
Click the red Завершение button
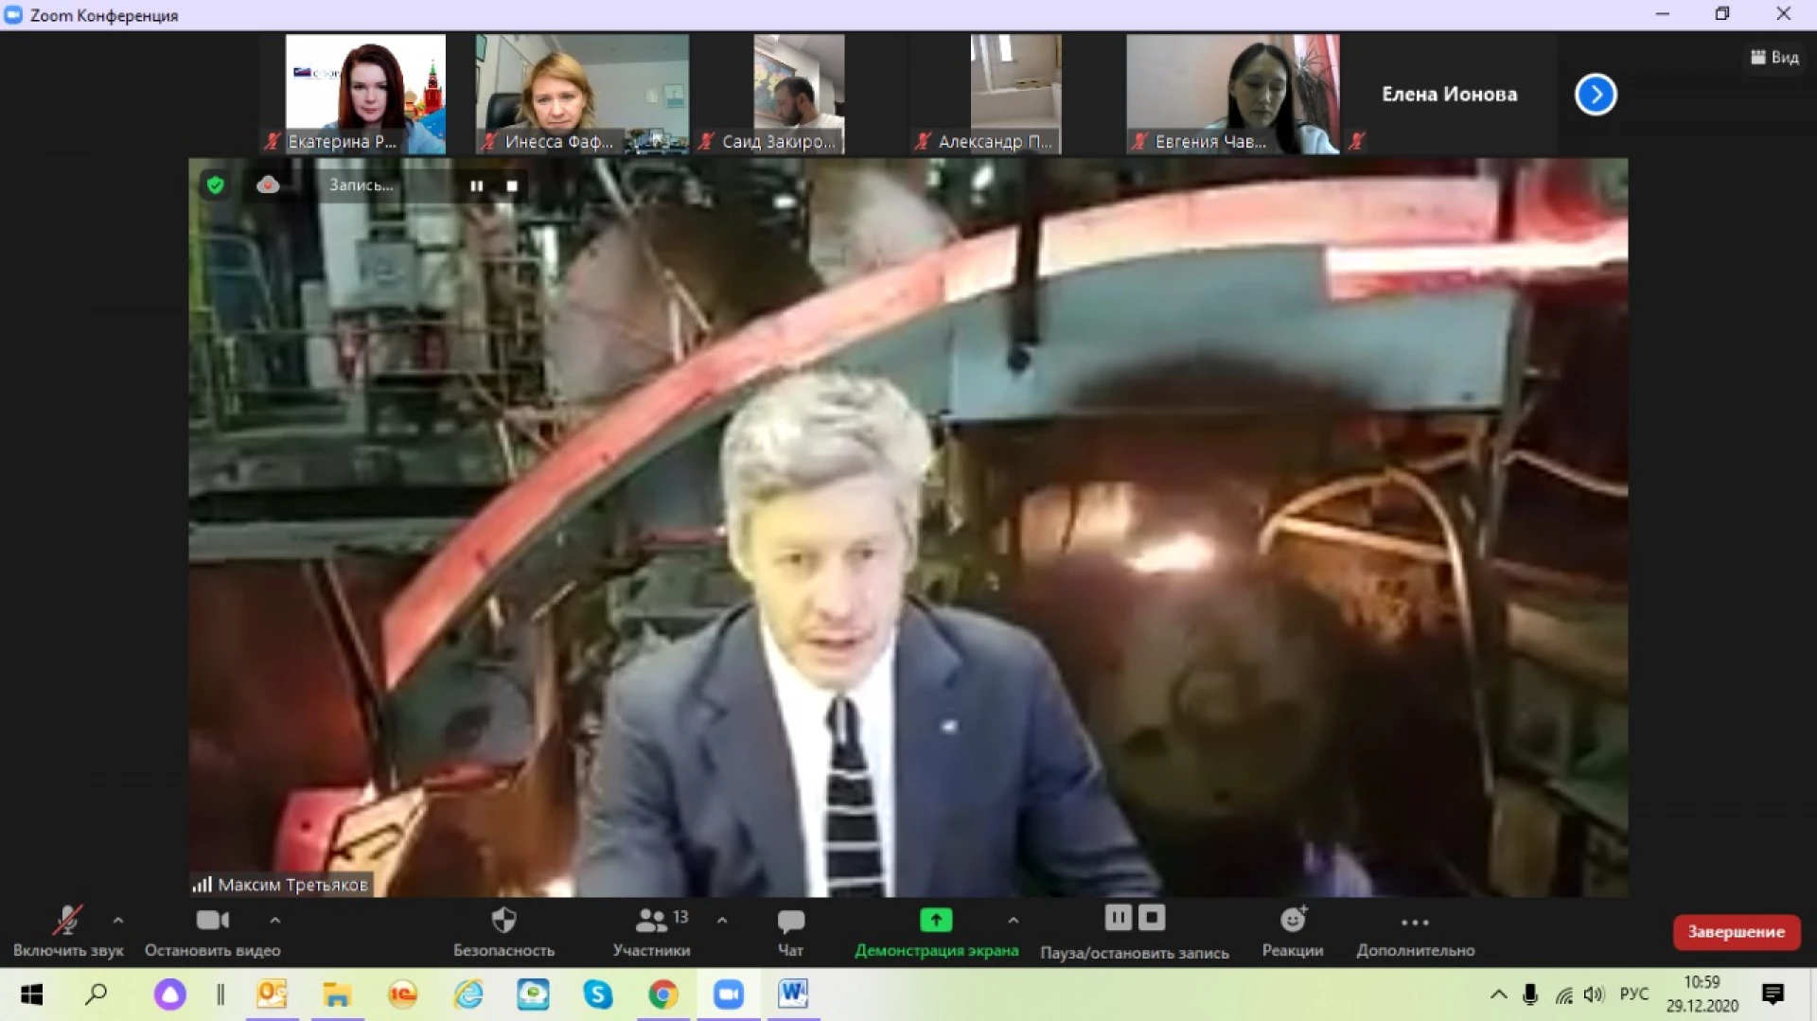[x=1737, y=932]
